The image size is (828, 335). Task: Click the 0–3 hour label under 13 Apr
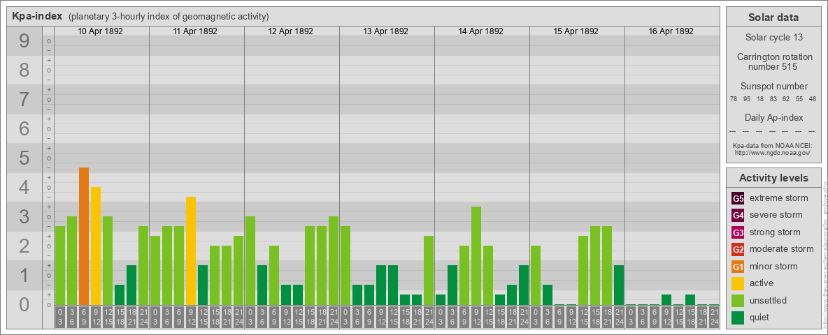coord(345,318)
